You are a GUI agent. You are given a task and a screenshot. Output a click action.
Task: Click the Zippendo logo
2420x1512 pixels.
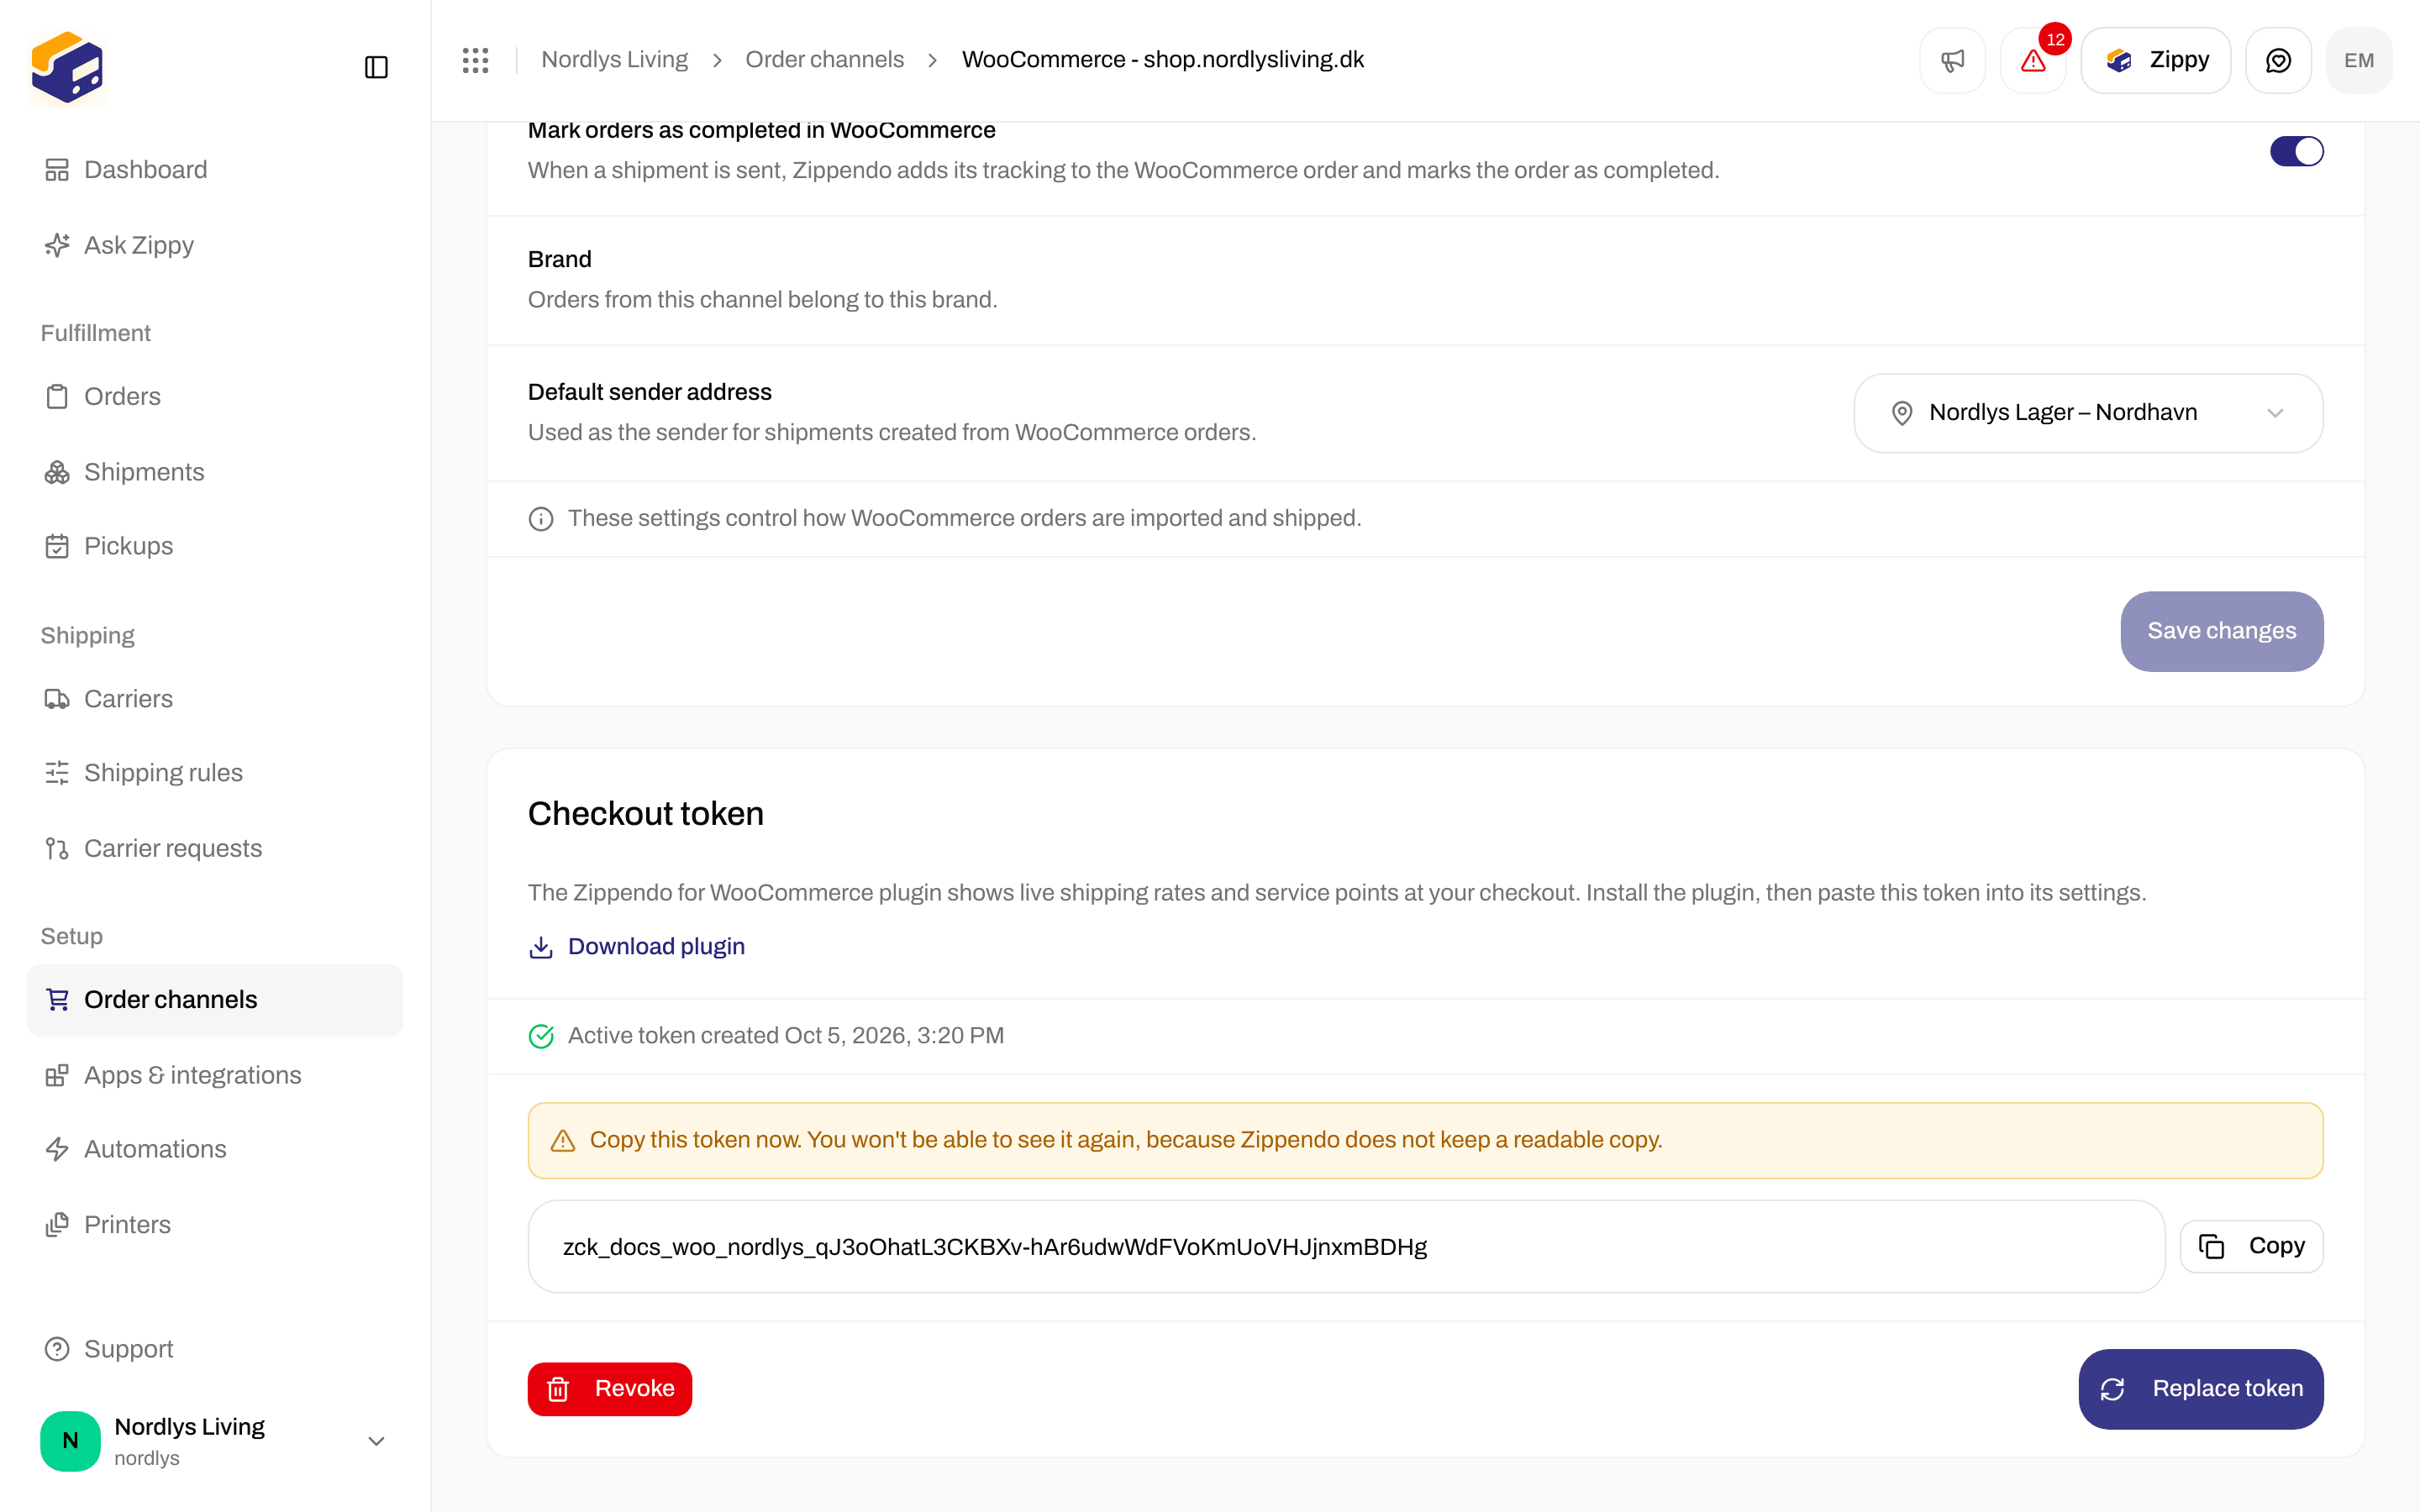click(x=67, y=67)
